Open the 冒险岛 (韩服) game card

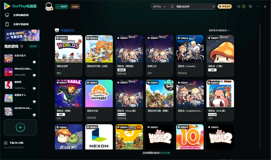pos(69,101)
